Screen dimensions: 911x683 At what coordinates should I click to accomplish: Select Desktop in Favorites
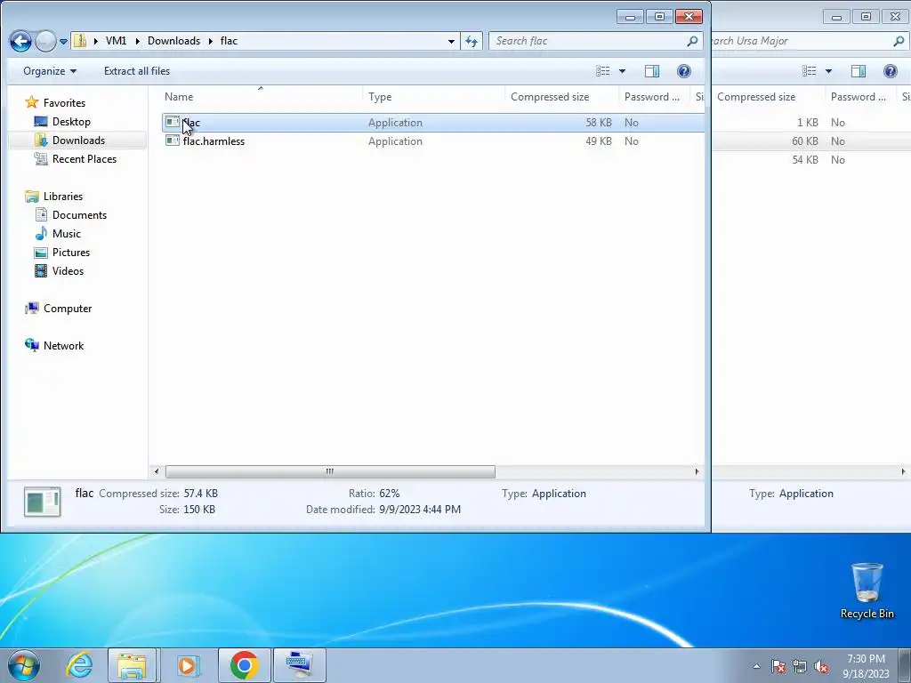point(71,121)
